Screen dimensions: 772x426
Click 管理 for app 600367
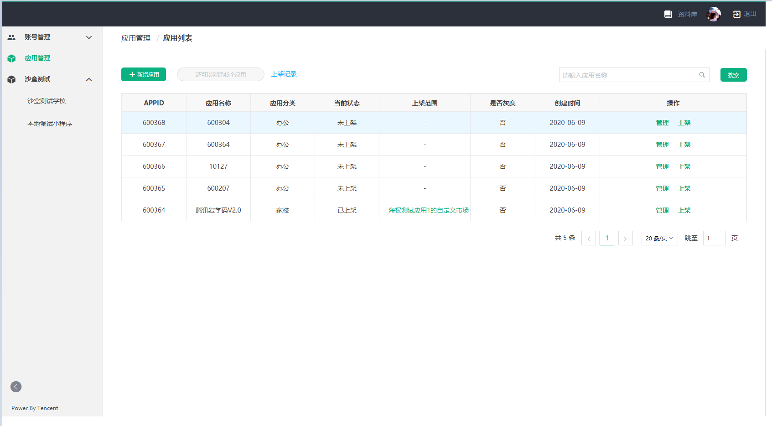coord(663,145)
